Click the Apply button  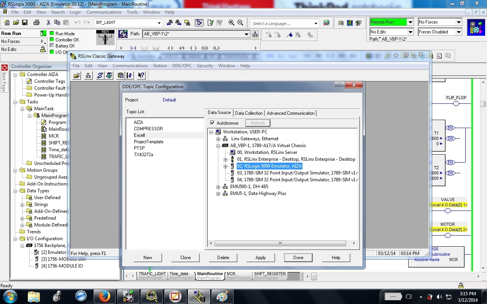[x=261, y=258]
